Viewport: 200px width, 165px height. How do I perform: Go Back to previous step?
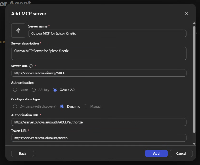(23, 153)
